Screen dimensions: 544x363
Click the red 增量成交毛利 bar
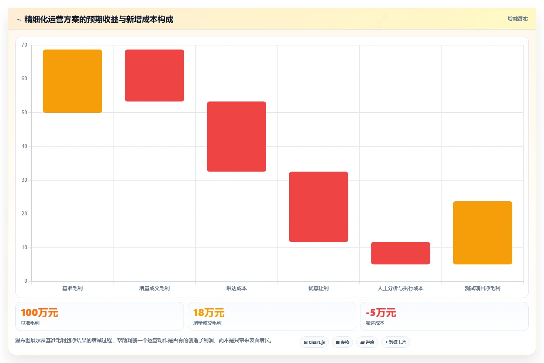click(x=155, y=76)
